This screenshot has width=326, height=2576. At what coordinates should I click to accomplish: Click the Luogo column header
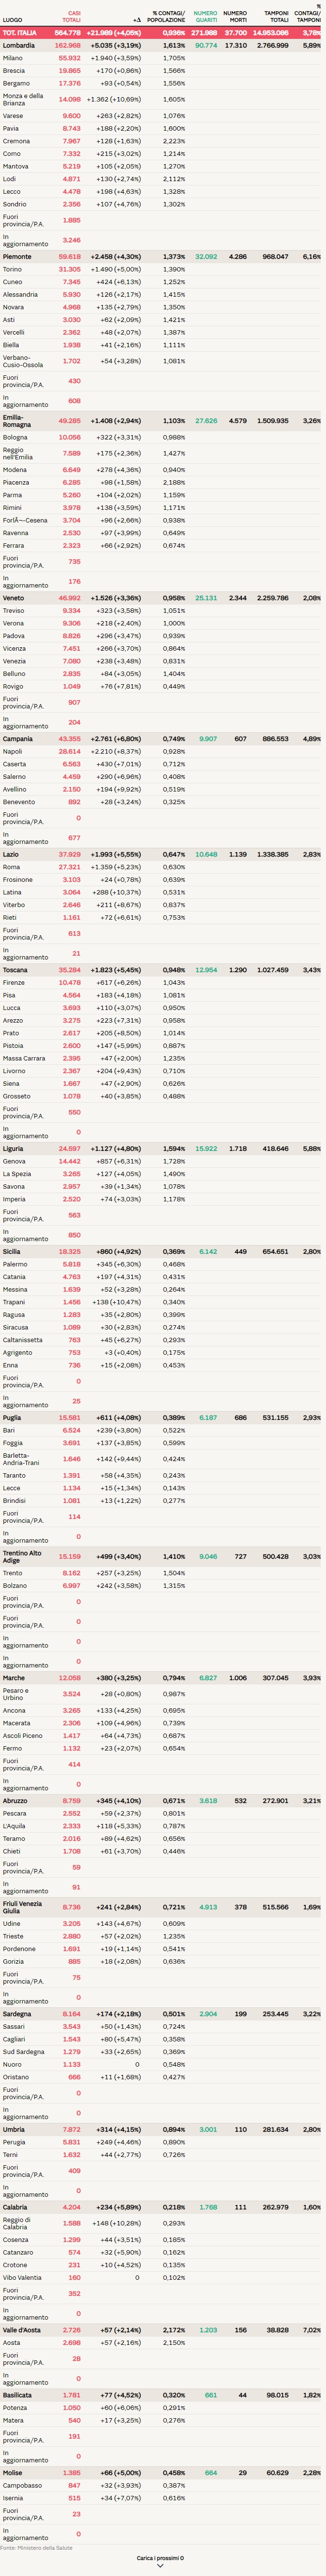[12, 20]
